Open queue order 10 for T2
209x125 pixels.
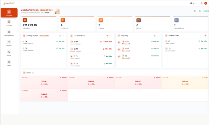point(91,43)
